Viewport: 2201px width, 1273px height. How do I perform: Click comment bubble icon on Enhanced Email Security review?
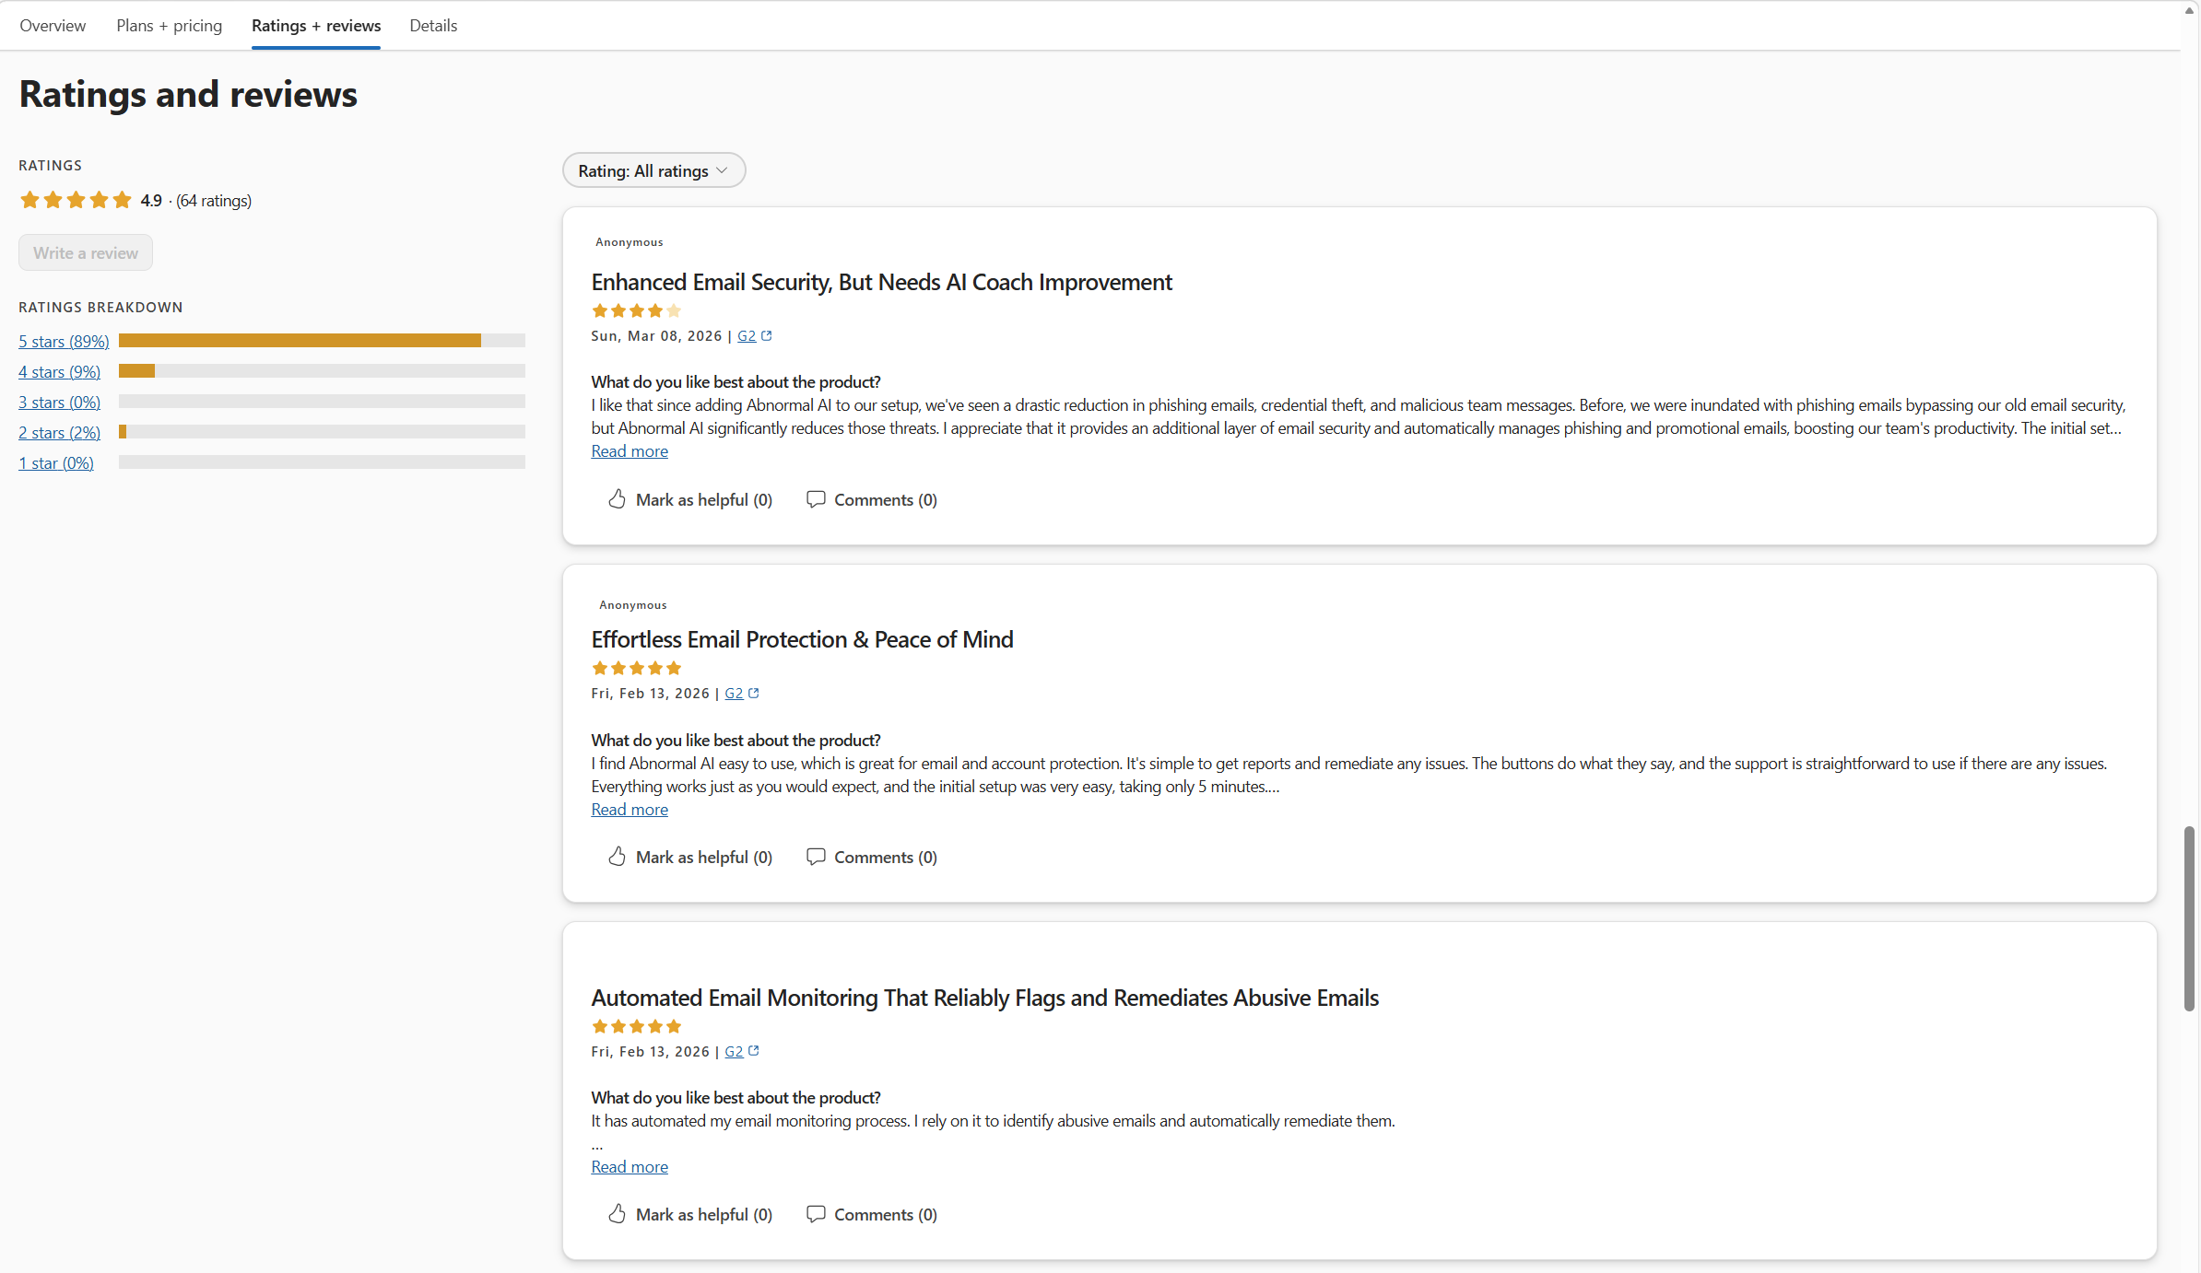(816, 499)
